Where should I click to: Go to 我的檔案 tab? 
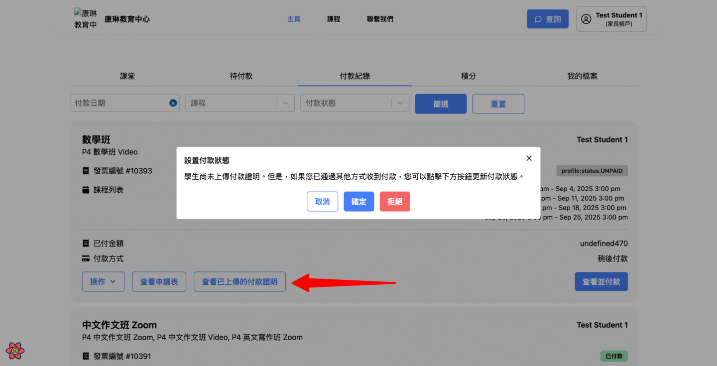pos(582,76)
